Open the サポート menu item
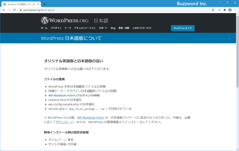Viewport: 239px width, 151px height. coord(103,28)
